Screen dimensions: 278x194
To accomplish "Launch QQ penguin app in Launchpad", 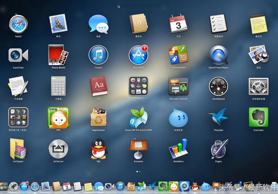I will pyautogui.click(x=99, y=149).
